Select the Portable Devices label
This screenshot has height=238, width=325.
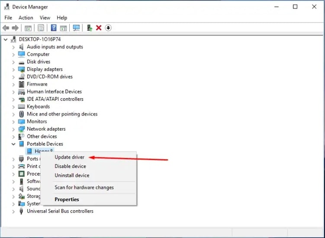tap(45, 144)
